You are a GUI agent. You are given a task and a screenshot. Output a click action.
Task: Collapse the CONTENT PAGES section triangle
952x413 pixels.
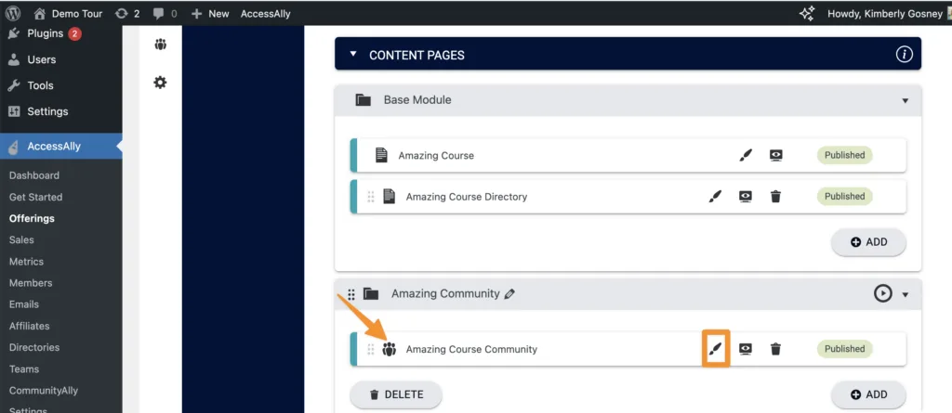coord(353,54)
